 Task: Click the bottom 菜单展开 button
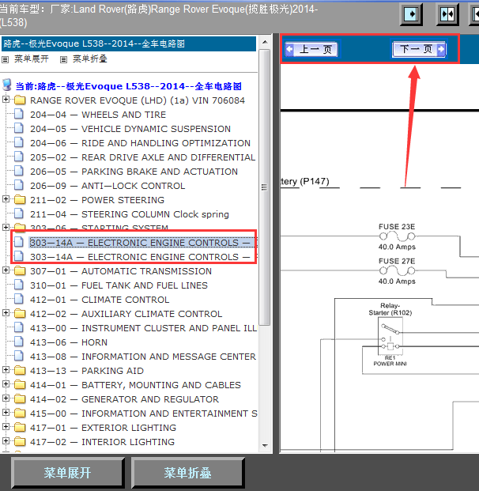(x=68, y=473)
